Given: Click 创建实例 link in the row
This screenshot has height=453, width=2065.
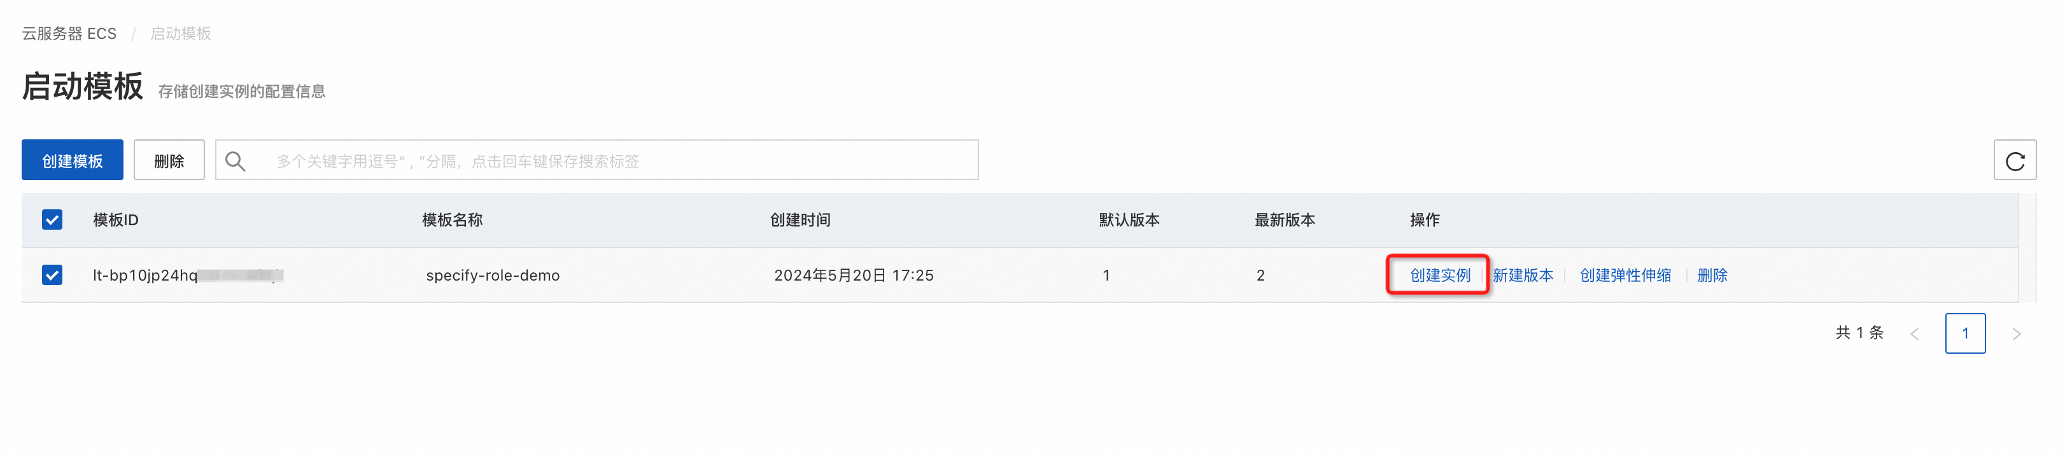Looking at the screenshot, I should pyautogui.click(x=1440, y=275).
